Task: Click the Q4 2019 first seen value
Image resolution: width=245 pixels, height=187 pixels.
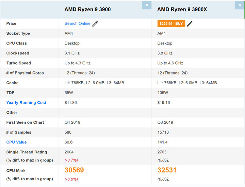Action: (72, 122)
